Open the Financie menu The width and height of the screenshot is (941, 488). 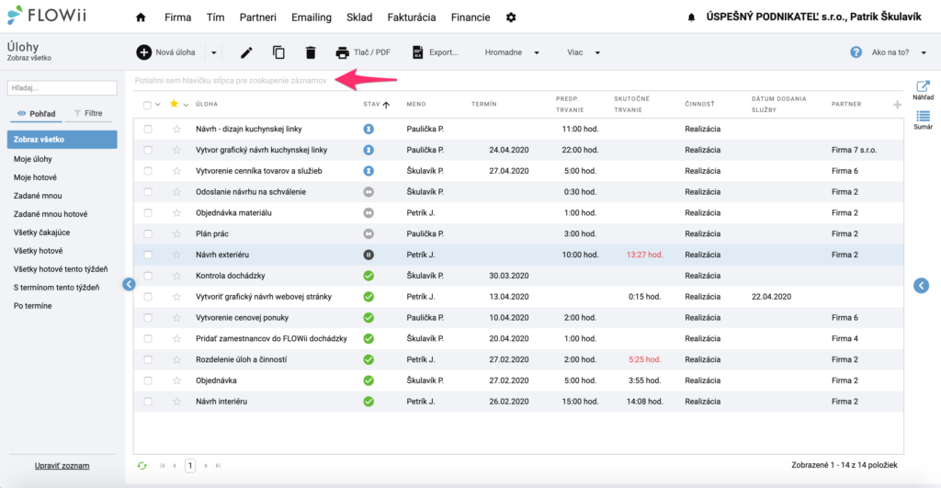pos(470,17)
